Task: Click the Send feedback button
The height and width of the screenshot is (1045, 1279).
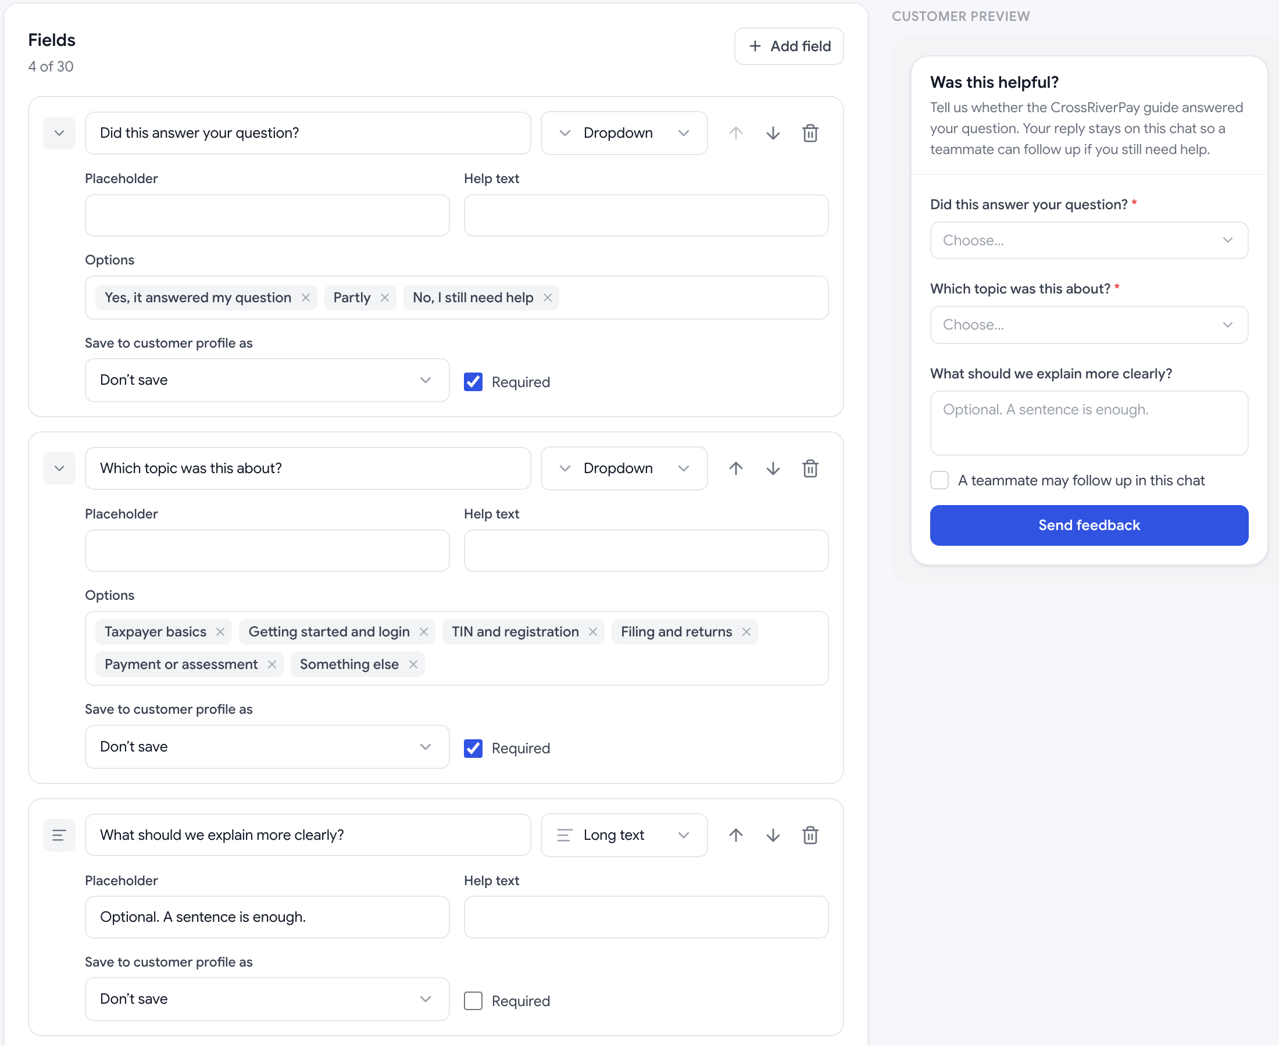Action: point(1089,525)
